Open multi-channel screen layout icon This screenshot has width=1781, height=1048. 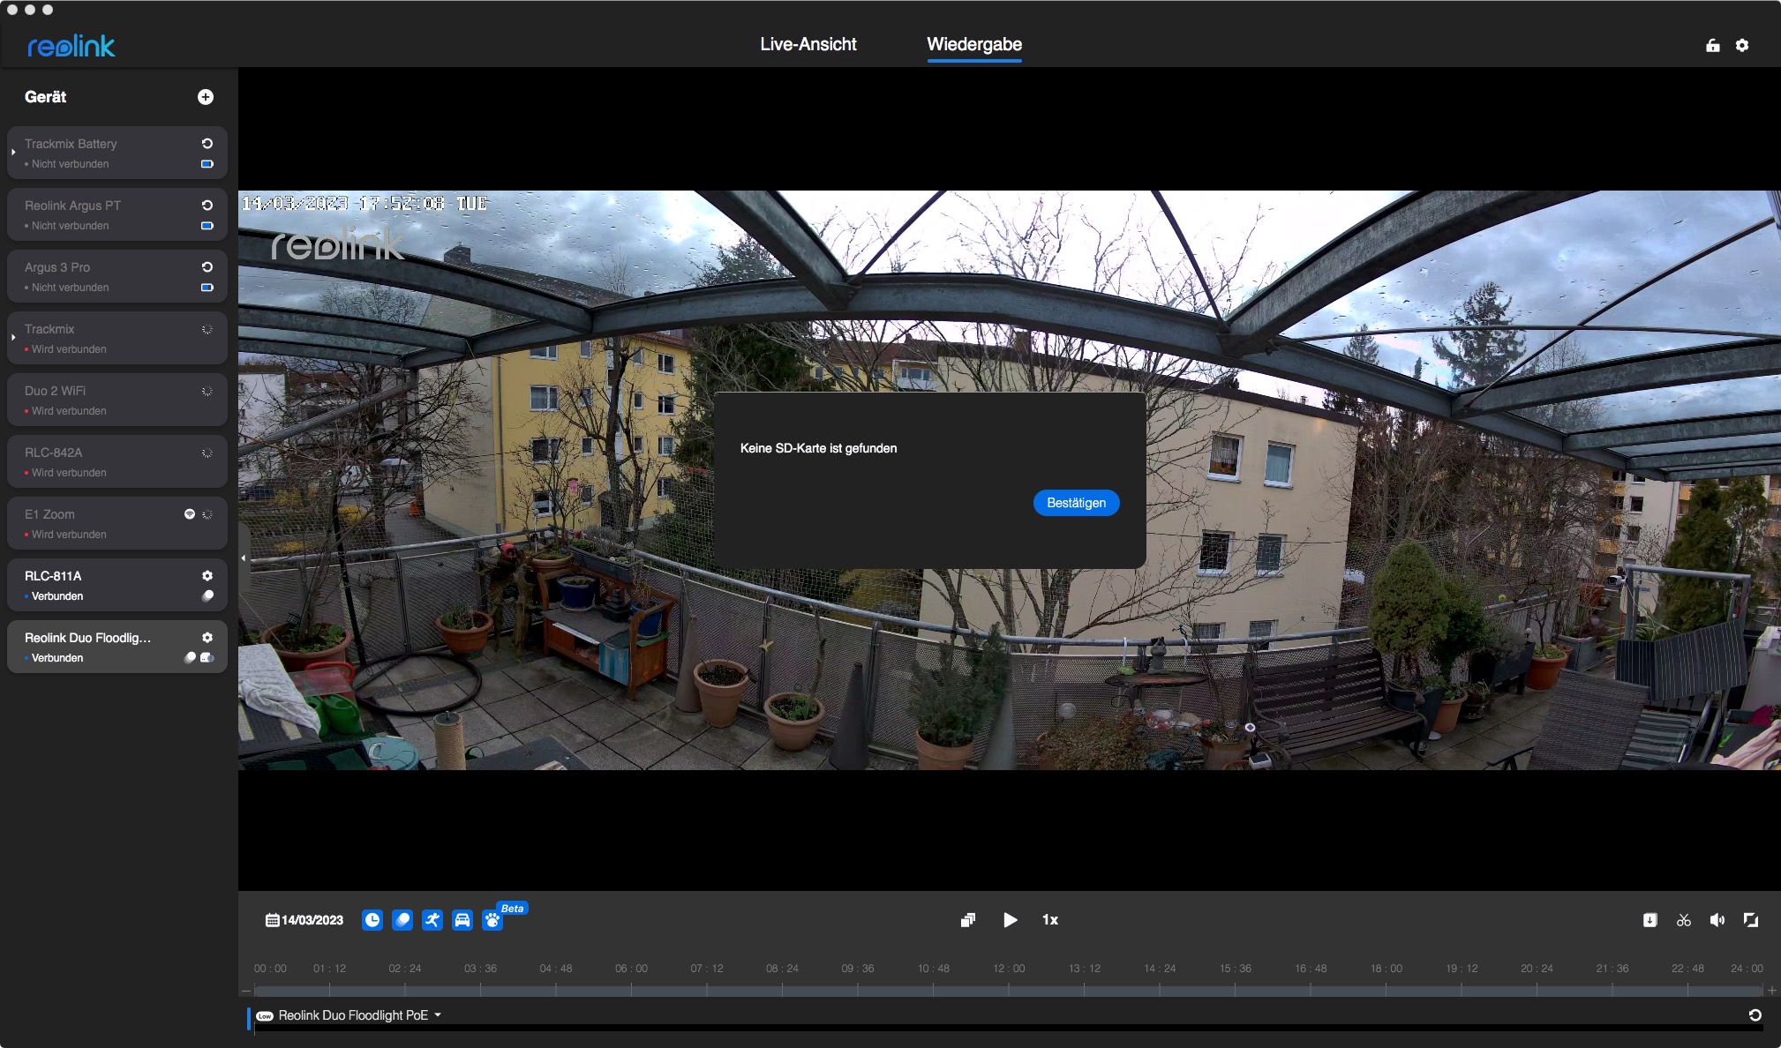pos(968,920)
